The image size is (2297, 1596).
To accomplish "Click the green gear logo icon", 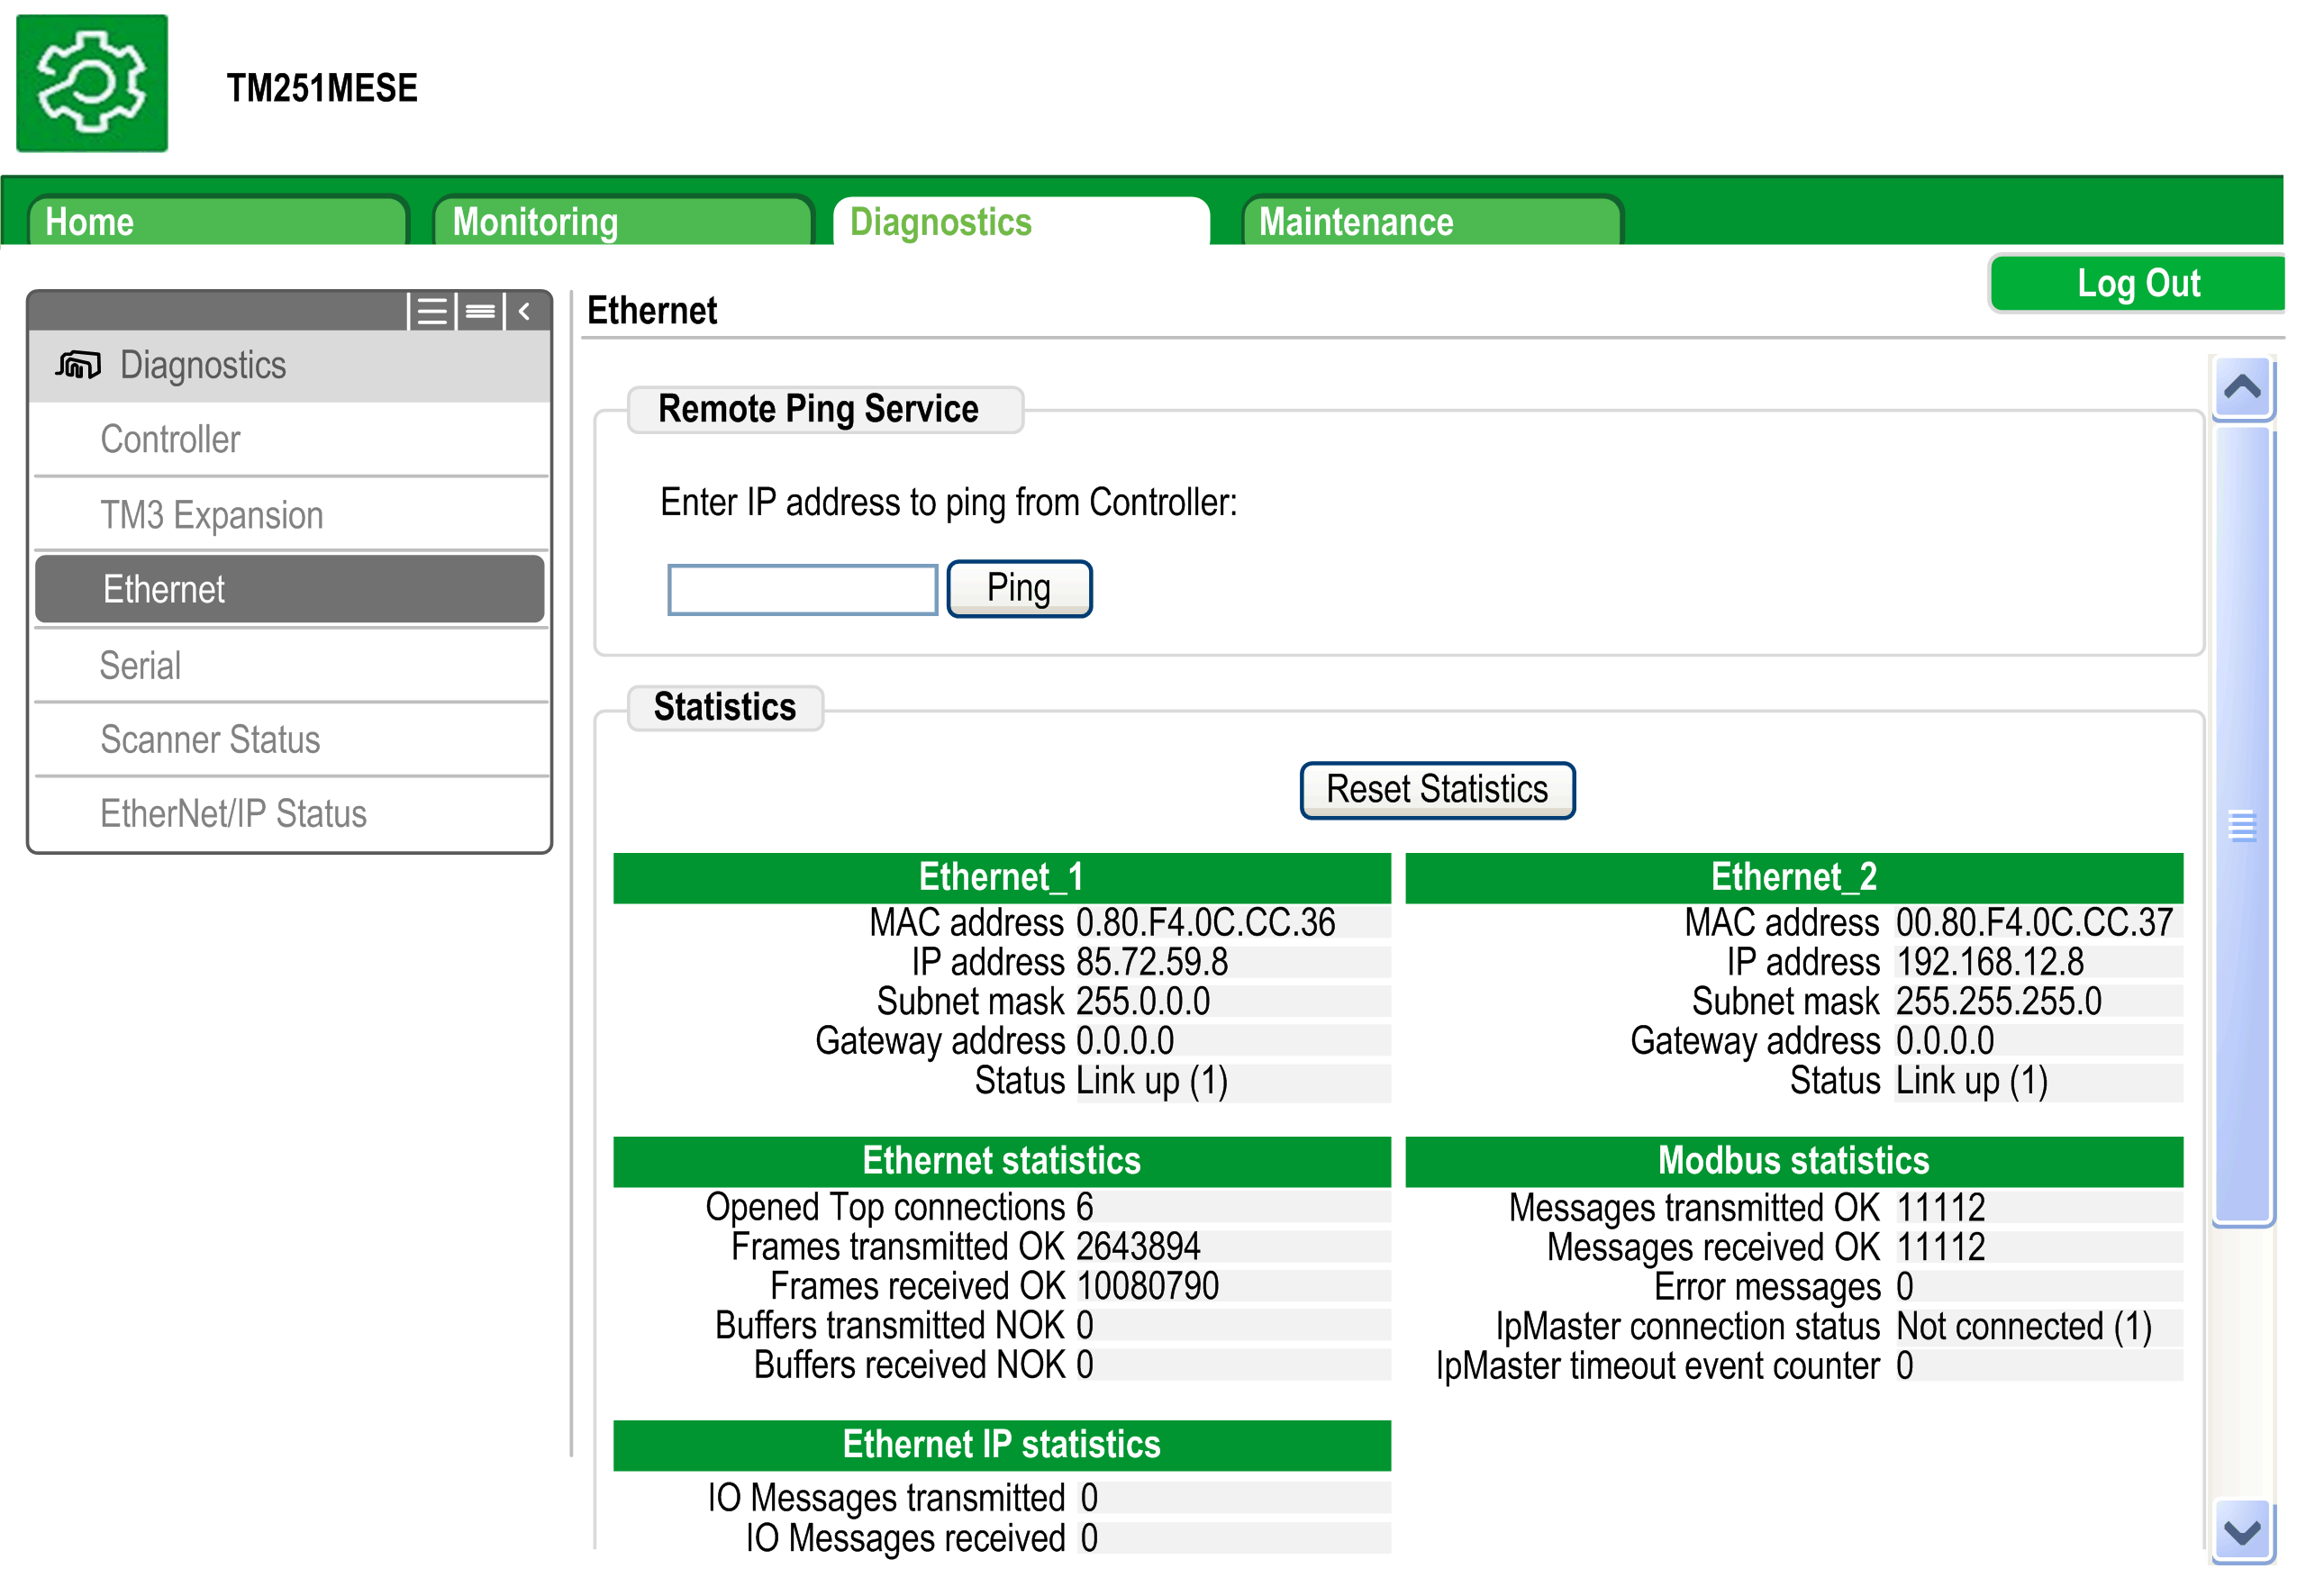I will click(91, 83).
